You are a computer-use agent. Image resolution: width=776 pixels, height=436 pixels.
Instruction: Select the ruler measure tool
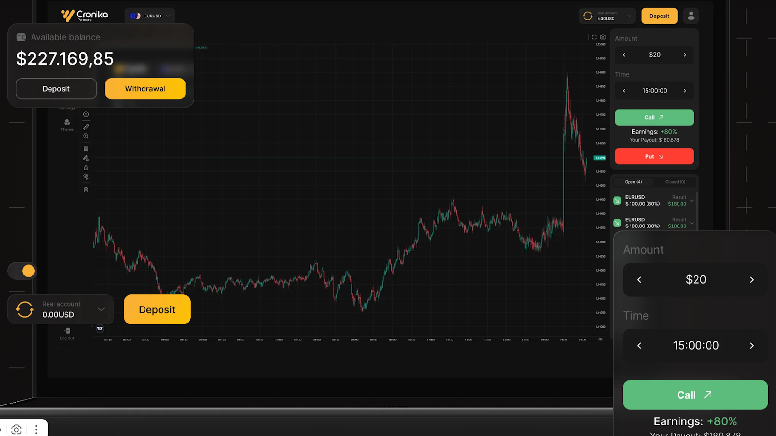click(x=86, y=127)
